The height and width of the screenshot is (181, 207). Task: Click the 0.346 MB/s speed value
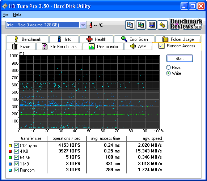[150, 157]
